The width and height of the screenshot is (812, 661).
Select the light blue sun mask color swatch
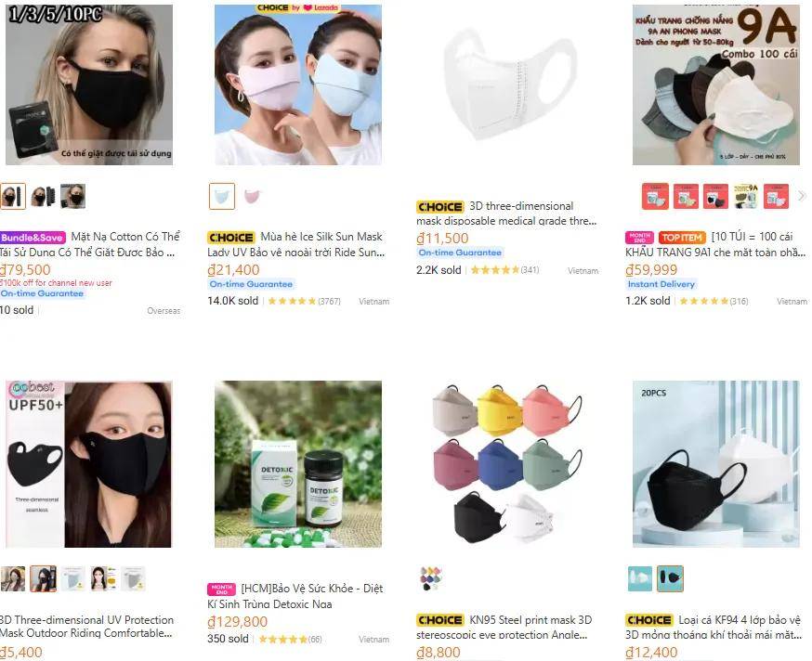(222, 196)
